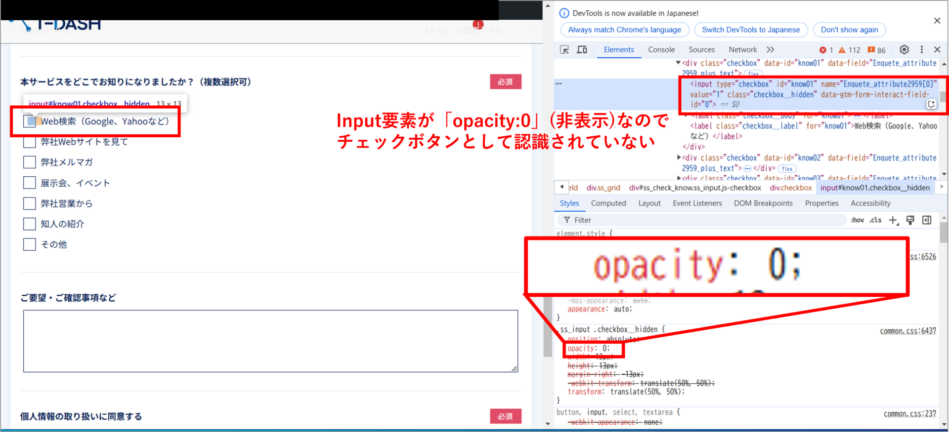
Task: Open DevTools settings gear
Action: pyautogui.click(x=904, y=49)
